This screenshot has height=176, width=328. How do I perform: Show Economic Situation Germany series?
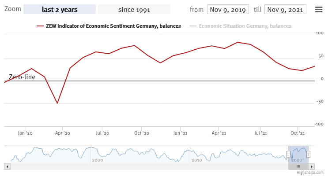pos(245,26)
